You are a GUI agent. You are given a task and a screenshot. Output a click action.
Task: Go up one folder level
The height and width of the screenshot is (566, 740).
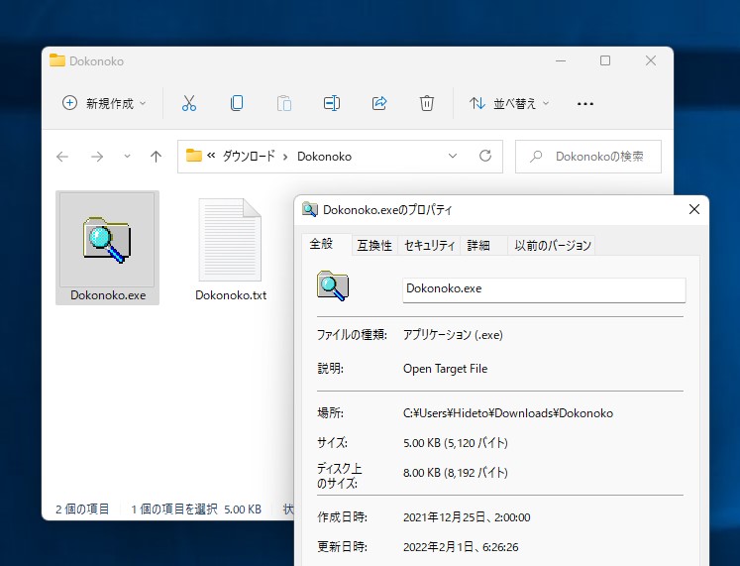(x=157, y=157)
